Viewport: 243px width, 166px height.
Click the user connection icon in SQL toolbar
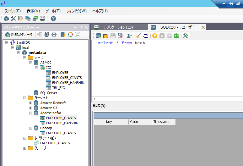[x=129, y=36]
